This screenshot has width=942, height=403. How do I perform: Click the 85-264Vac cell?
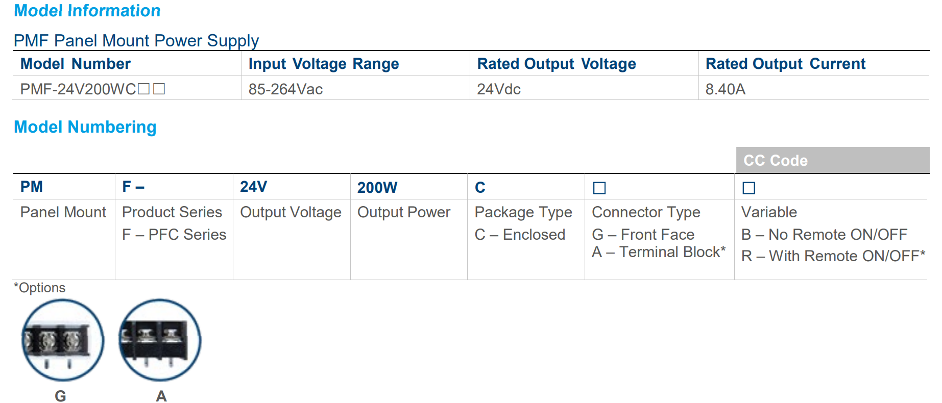click(285, 89)
